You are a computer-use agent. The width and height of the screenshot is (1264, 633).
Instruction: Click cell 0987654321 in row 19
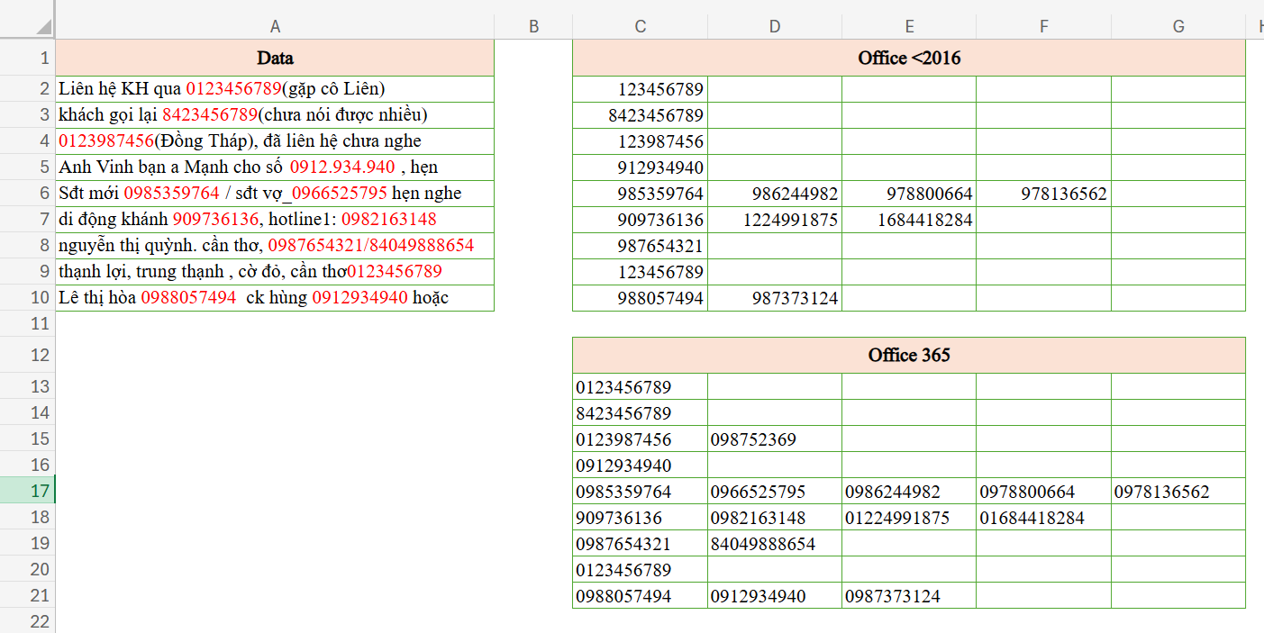(641, 544)
